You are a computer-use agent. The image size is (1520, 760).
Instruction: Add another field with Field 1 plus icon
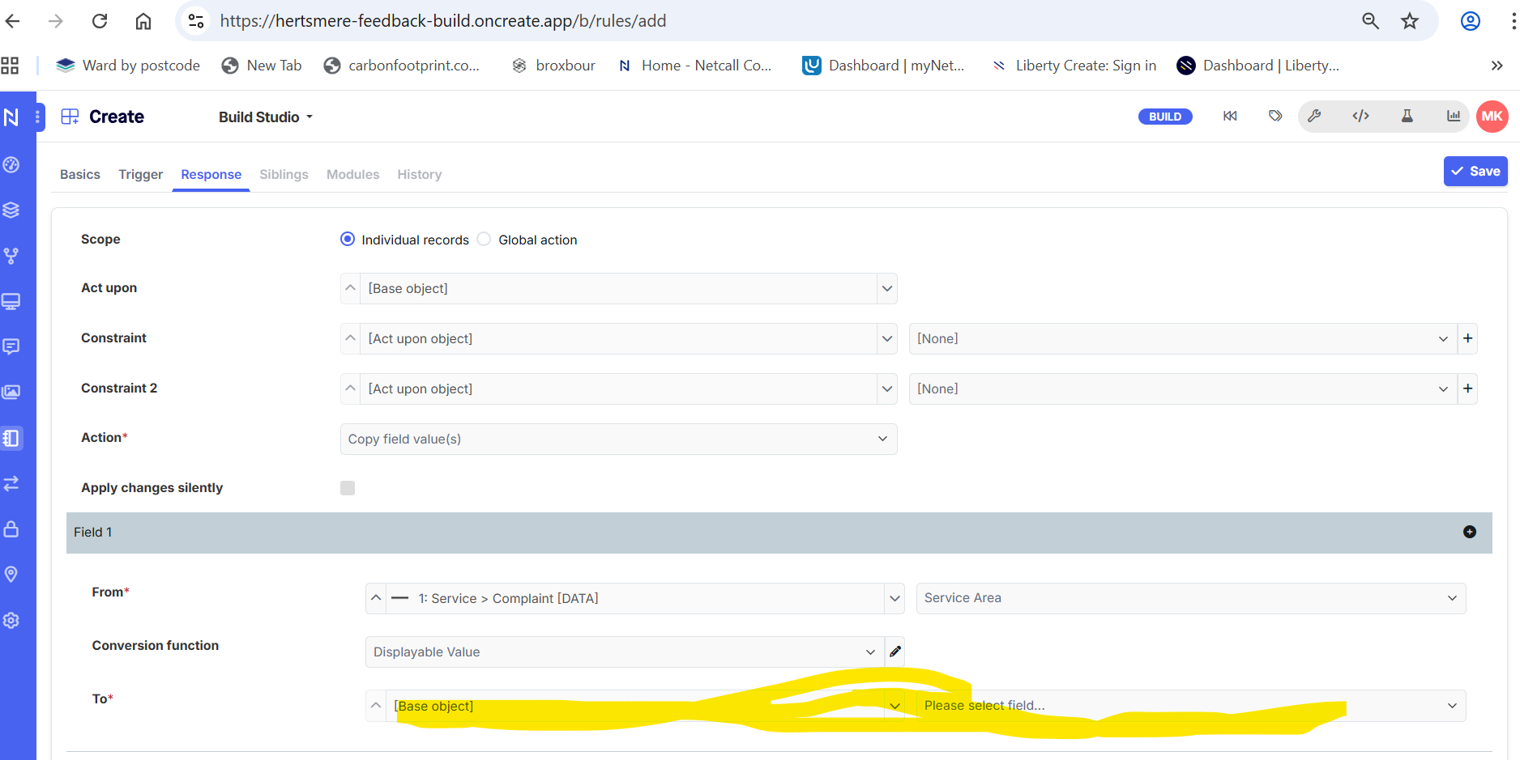click(1469, 532)
